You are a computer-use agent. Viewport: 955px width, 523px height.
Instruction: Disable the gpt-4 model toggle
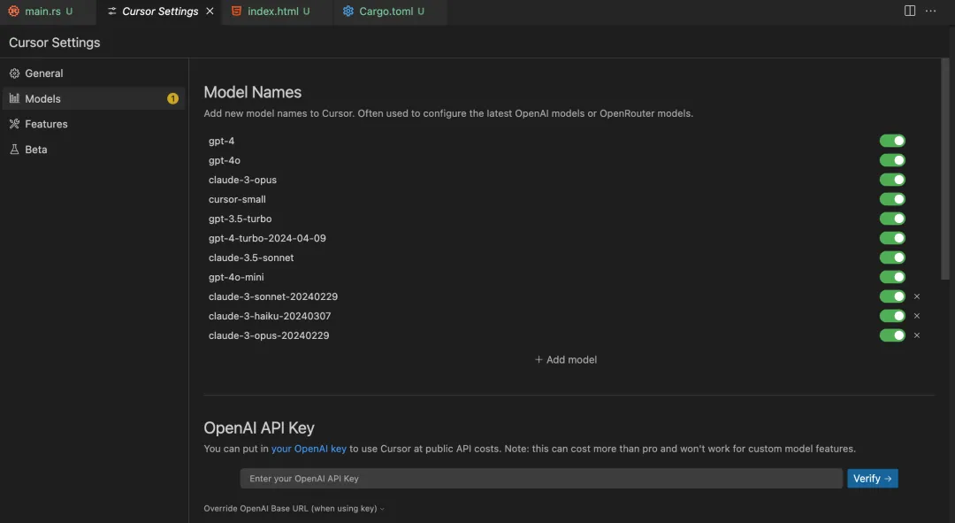pyautogui.click(x=892, y=141)
